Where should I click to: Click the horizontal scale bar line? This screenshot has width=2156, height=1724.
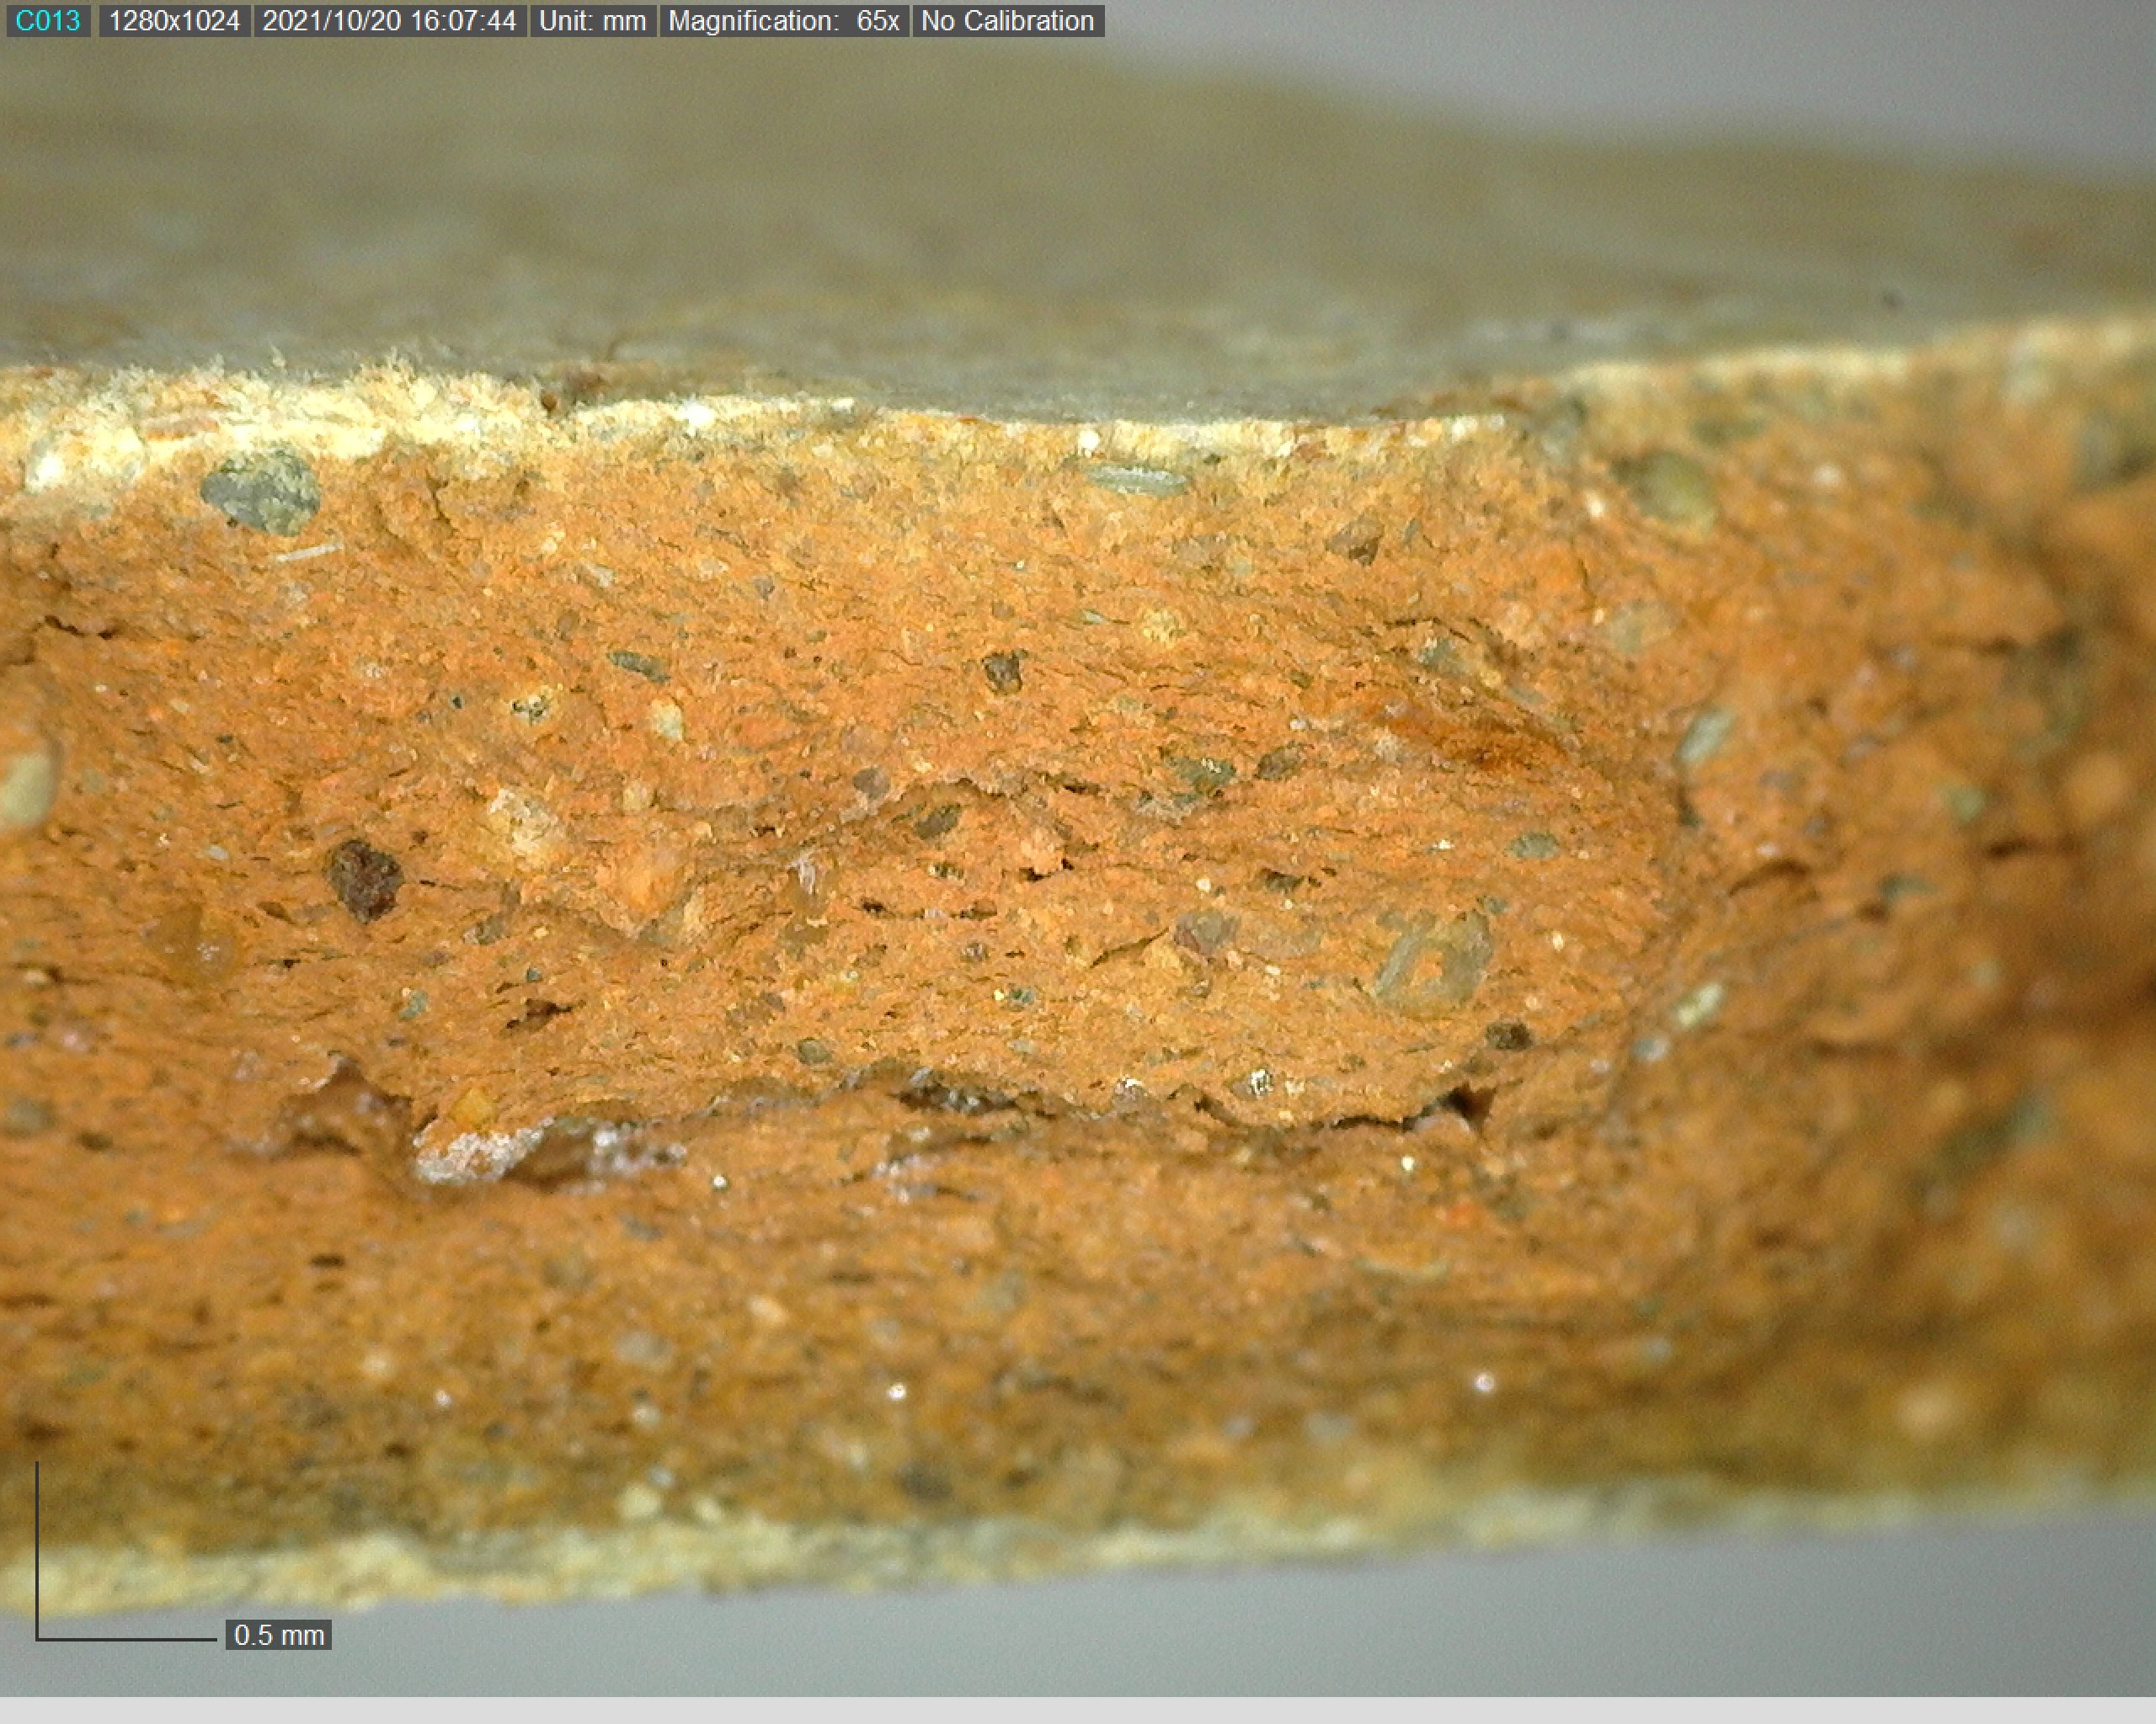click(x=127, y=1639)
